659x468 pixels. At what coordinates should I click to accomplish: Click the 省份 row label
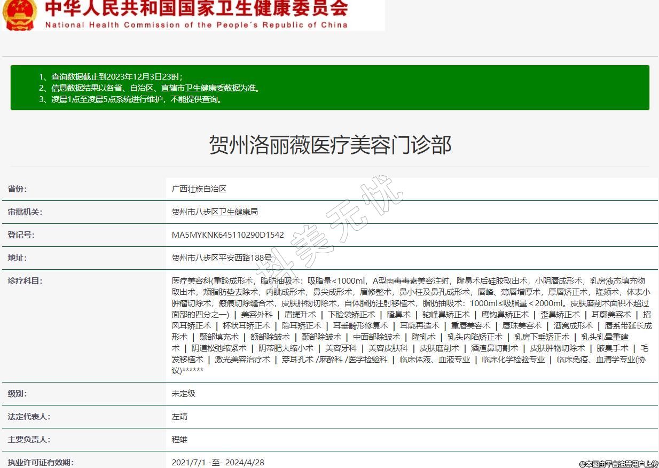coord(17,189)
